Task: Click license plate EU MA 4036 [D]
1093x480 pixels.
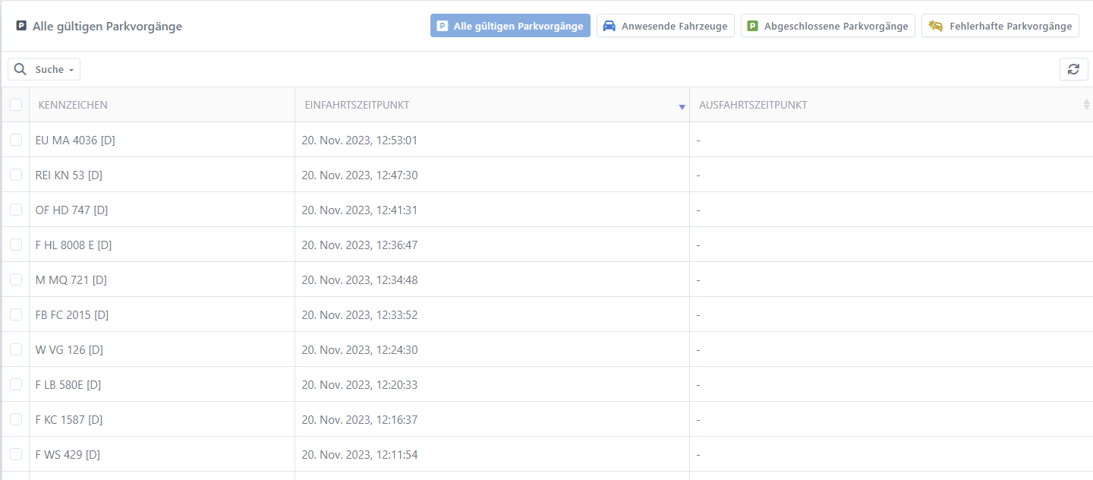Action: pos(75,140)
